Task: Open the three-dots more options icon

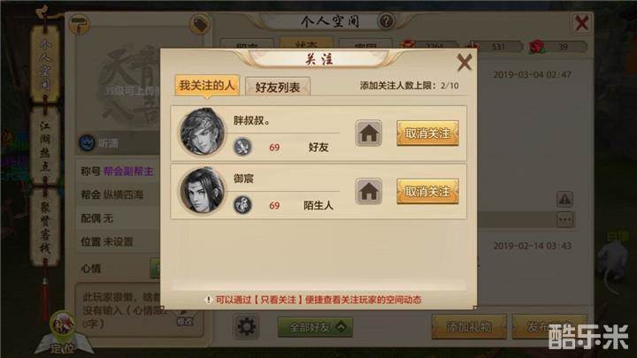Action: point(564,220)
